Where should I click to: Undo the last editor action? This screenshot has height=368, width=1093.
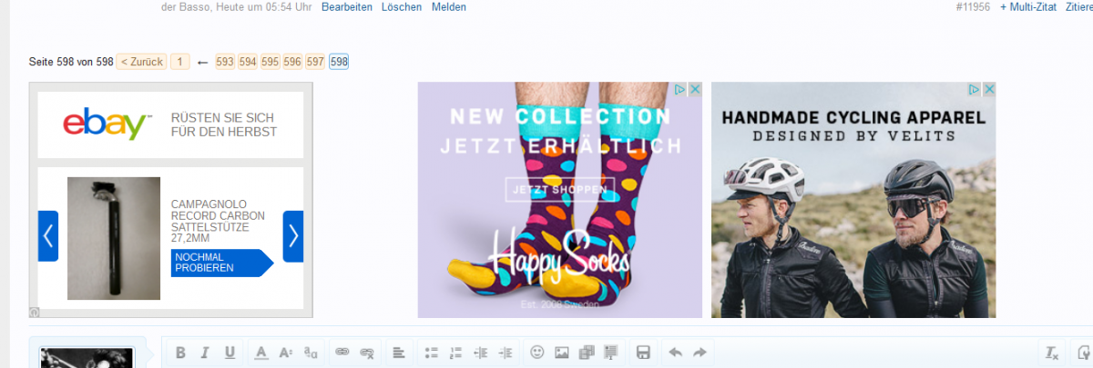pos(675,353)
